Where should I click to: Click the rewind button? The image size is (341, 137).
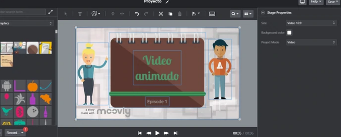[x=149, y=133]
